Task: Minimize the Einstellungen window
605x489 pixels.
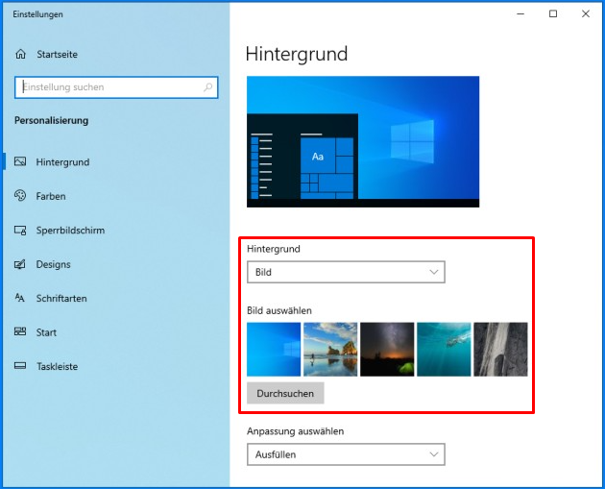Action: pos(520,13)
